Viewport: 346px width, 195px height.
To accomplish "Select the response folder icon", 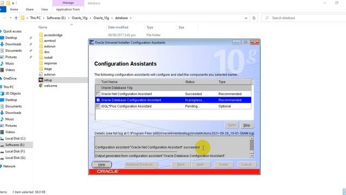I will coord(41,63).
